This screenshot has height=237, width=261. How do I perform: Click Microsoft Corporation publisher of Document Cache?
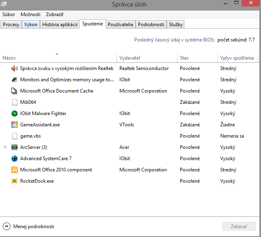click(143, 91)
